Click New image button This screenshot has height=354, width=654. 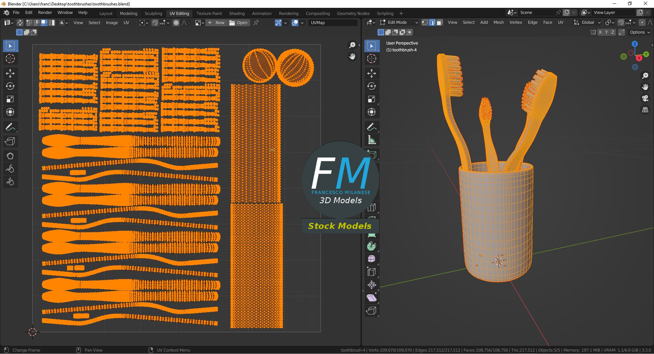point(216,23)
